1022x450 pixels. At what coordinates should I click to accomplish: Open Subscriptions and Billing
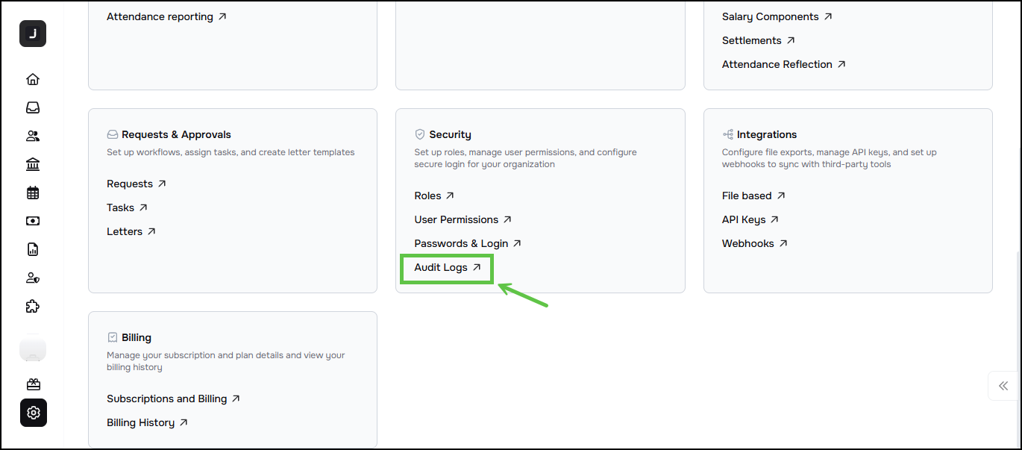(x=167, y=399)
